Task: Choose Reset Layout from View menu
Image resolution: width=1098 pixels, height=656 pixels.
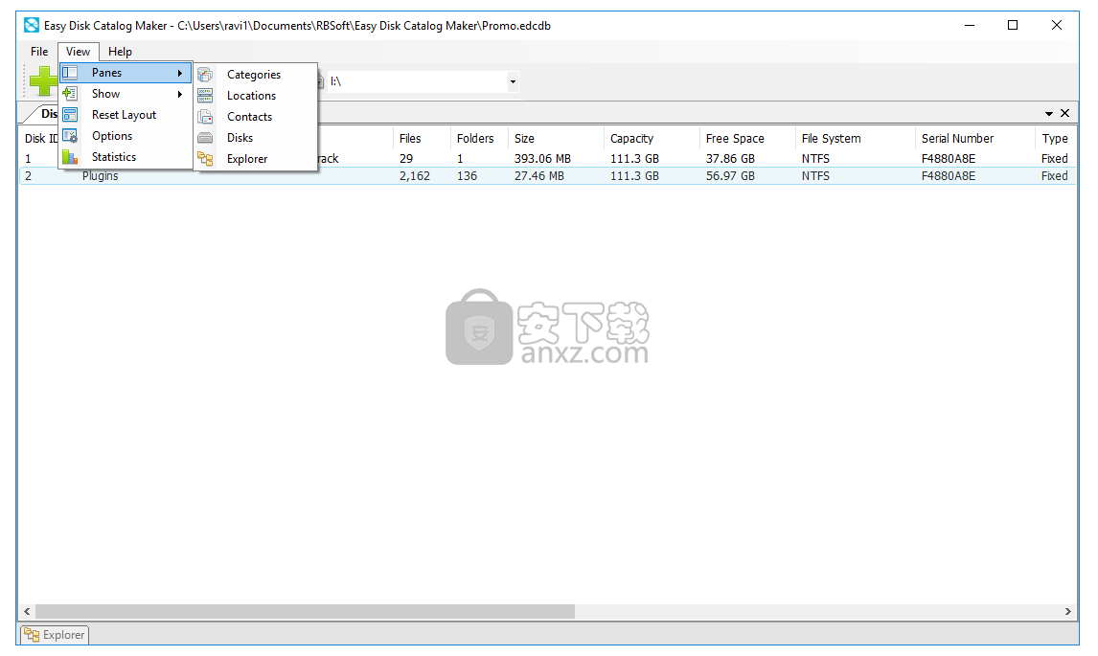Action: (126, 115)
